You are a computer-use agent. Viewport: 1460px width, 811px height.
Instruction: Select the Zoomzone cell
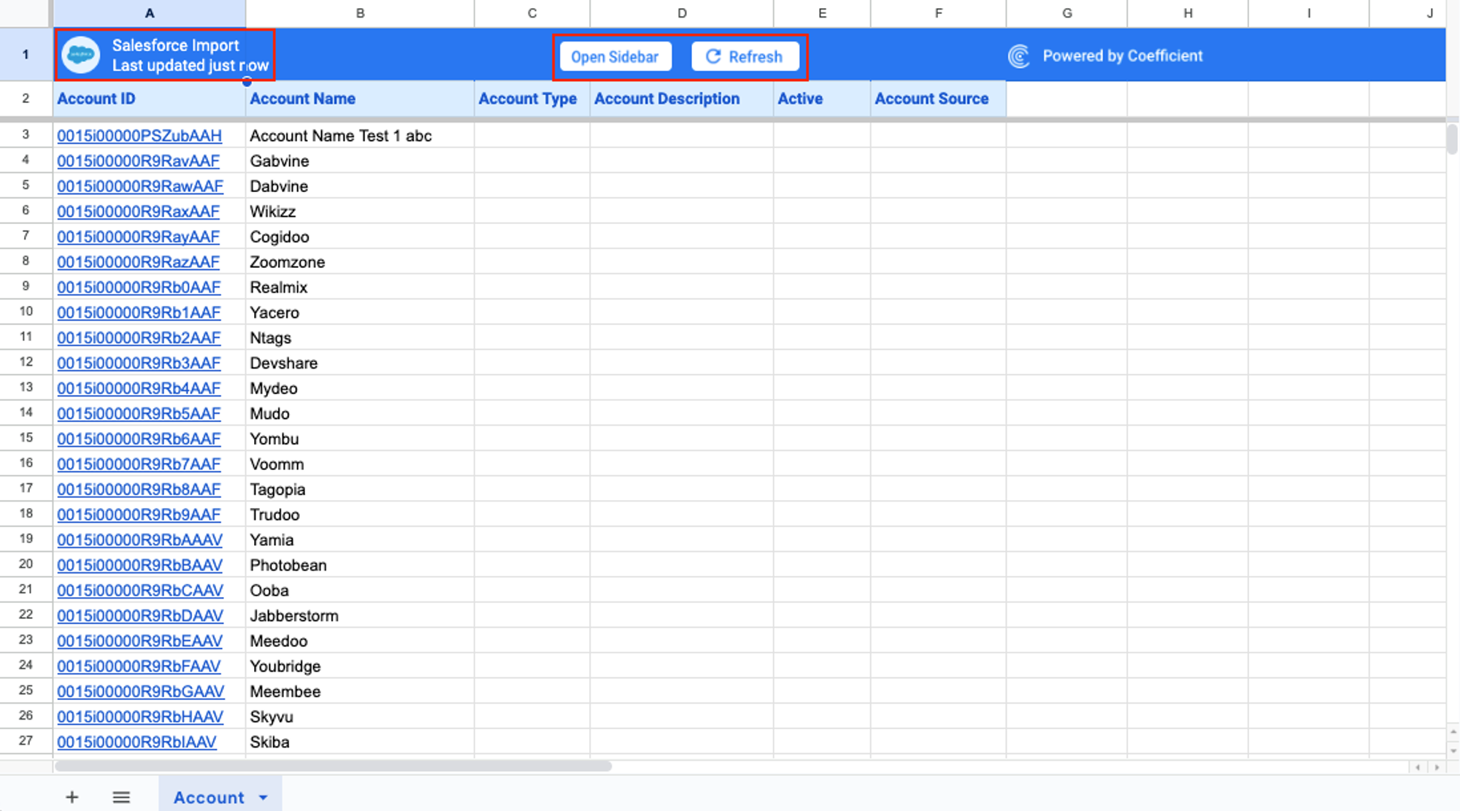pos(360,262)
